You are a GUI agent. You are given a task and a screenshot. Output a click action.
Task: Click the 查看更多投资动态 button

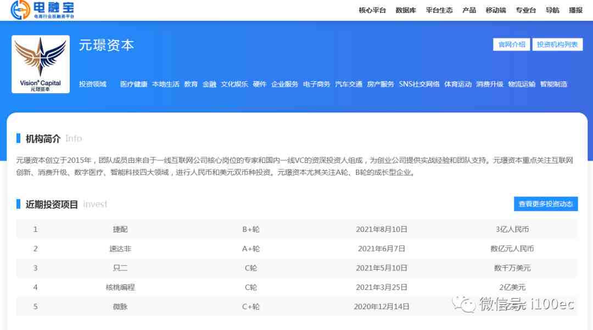pyautogui.click(x=546, y=204)
